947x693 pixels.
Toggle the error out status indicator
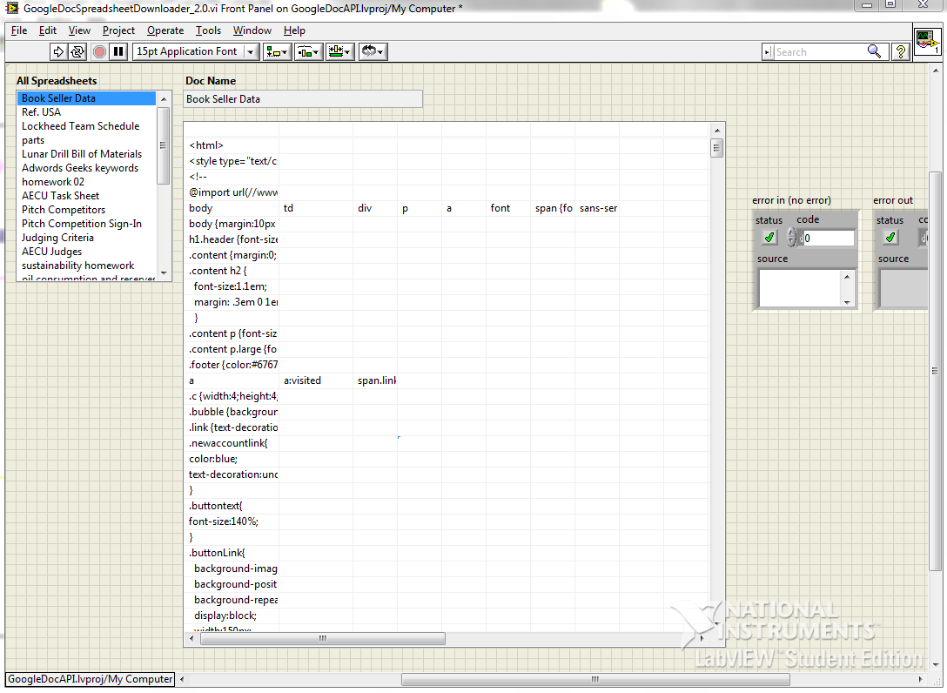[x=890, y=238]
